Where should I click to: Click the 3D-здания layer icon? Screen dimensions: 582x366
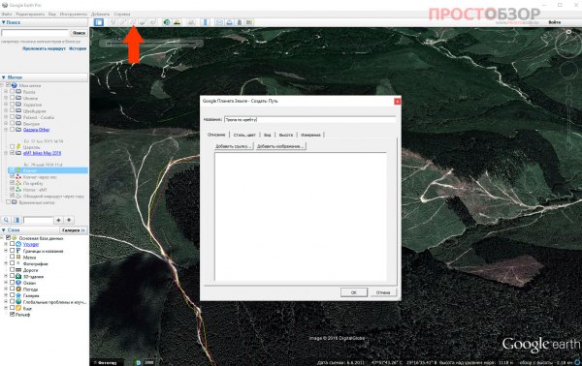(18, 276)
